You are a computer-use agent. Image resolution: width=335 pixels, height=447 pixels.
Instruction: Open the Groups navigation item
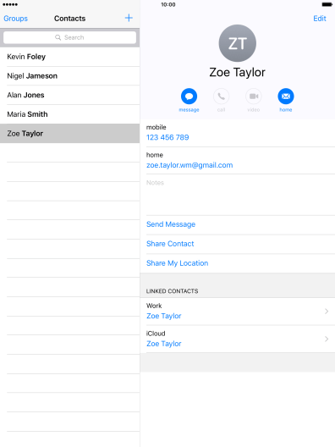[16, 19]
